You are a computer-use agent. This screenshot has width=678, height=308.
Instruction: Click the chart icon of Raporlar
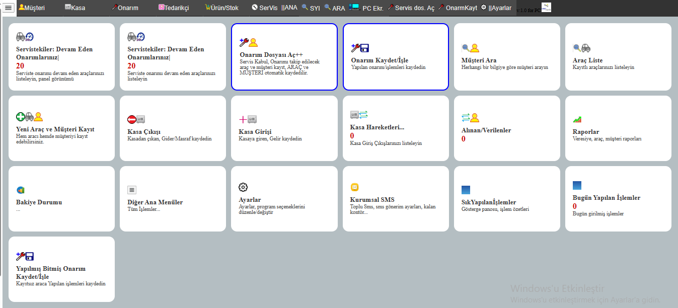[577, 120]
